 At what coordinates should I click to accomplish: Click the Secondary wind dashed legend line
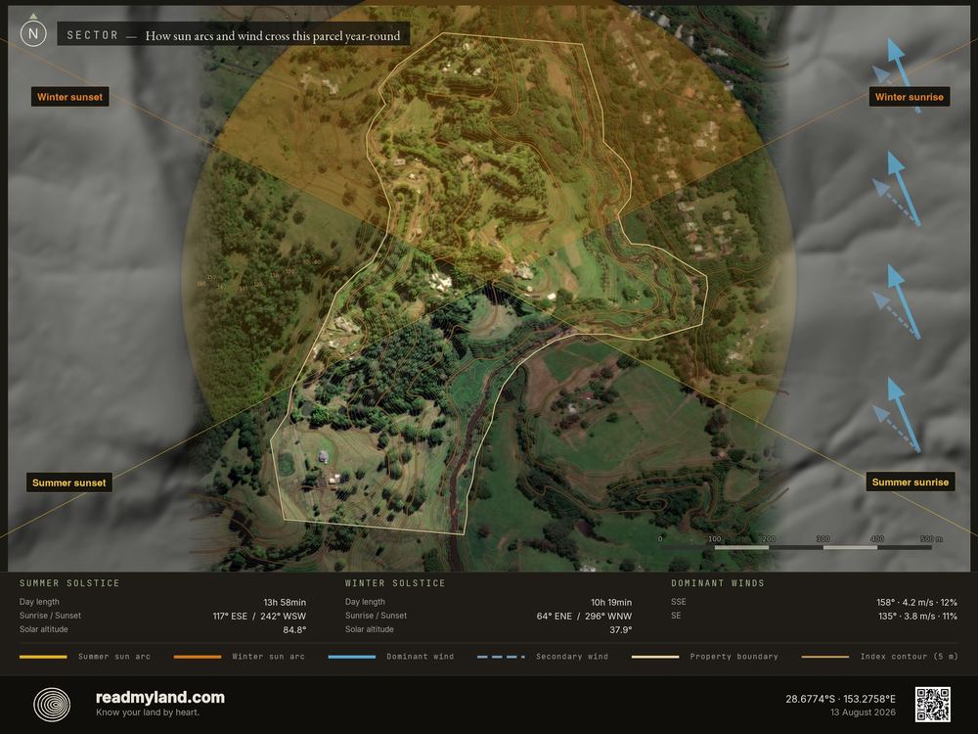pos(501,657)
